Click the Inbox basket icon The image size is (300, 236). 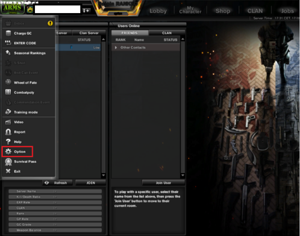click(8, 23)
